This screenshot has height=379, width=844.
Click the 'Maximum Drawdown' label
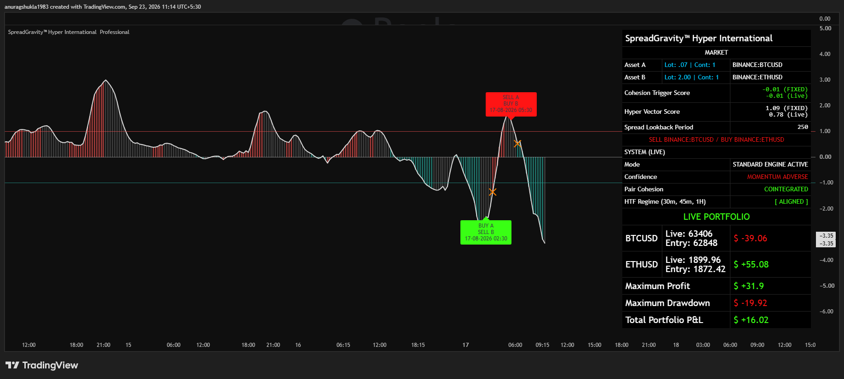(x=667, y=303)
